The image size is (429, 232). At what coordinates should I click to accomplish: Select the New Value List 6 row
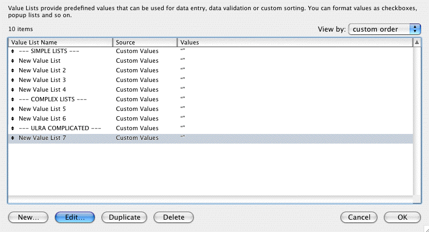click(210, 118)
